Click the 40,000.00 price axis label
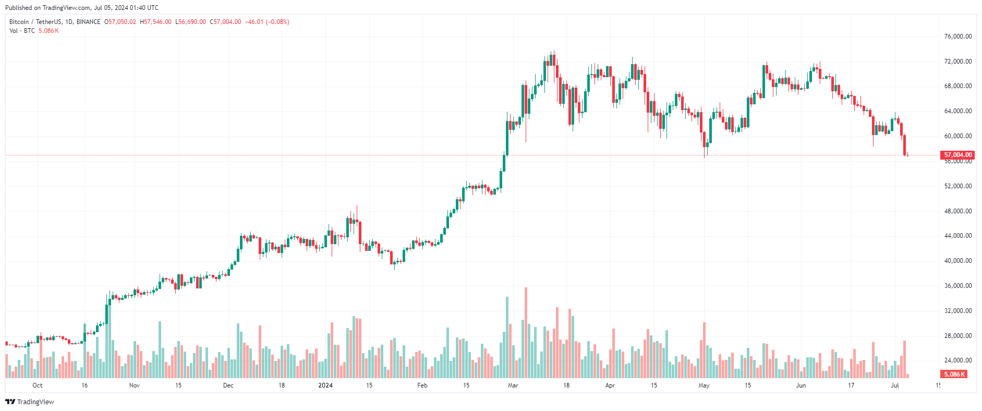The image size is (982, 411). pyautogui.click(x=957, y=261)
